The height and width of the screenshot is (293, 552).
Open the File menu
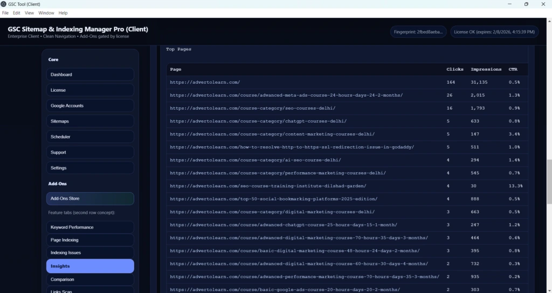tap(5, 13)
